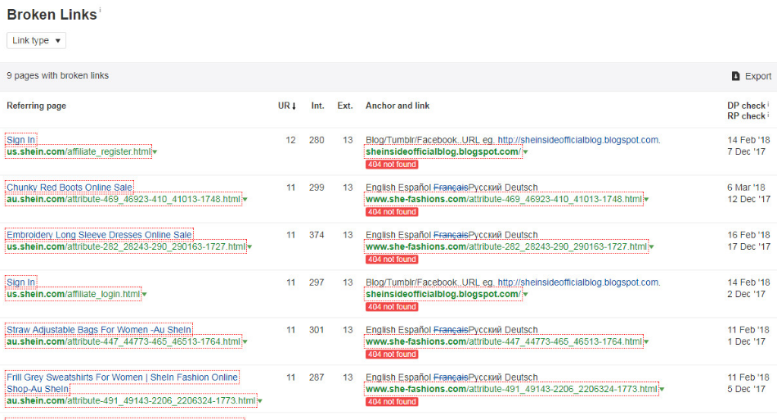This screenshot has height=420, width=777.
Task: Click the Export button
Action: pyautogui.click(x=751, y=76)
